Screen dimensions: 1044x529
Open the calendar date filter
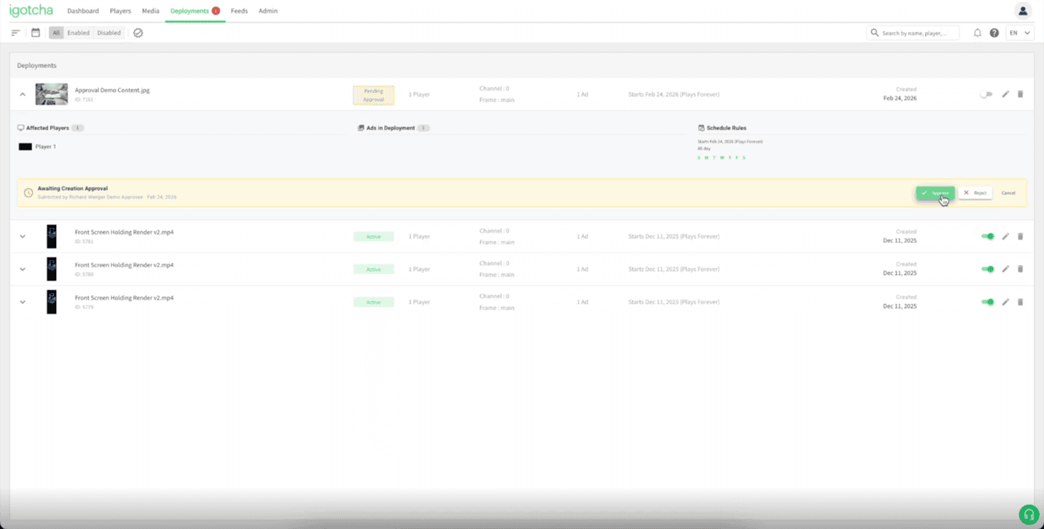(x=35, y=32)
